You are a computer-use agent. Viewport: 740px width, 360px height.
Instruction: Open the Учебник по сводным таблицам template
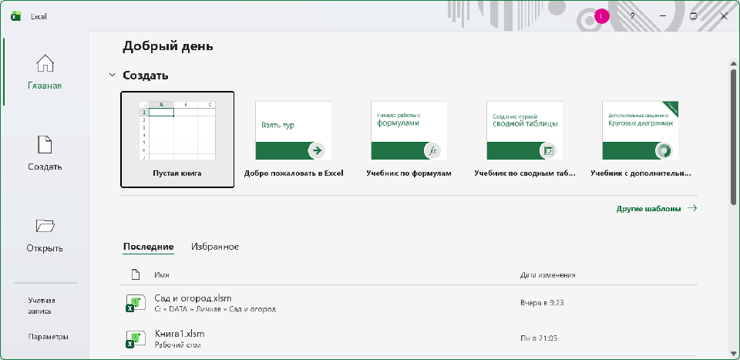(x=525, y=140)
